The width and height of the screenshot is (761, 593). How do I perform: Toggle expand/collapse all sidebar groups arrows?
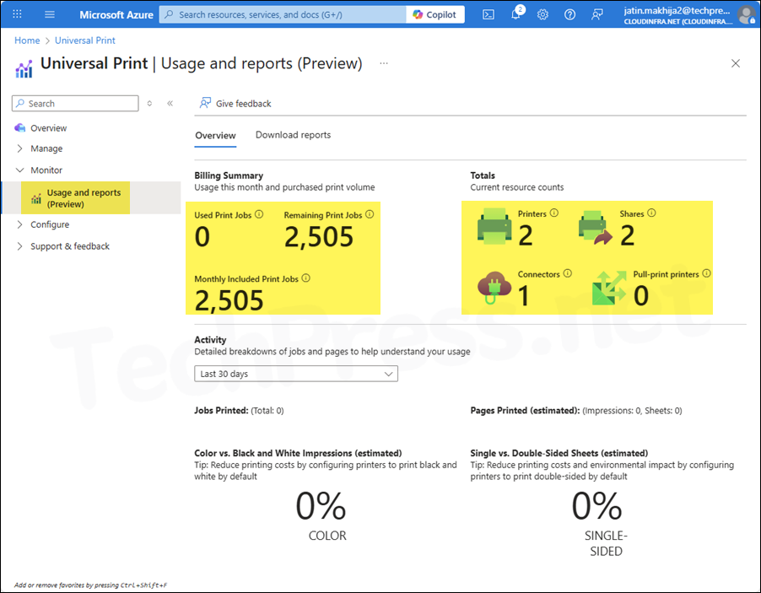pyautogui.click(x=149, y=104)
